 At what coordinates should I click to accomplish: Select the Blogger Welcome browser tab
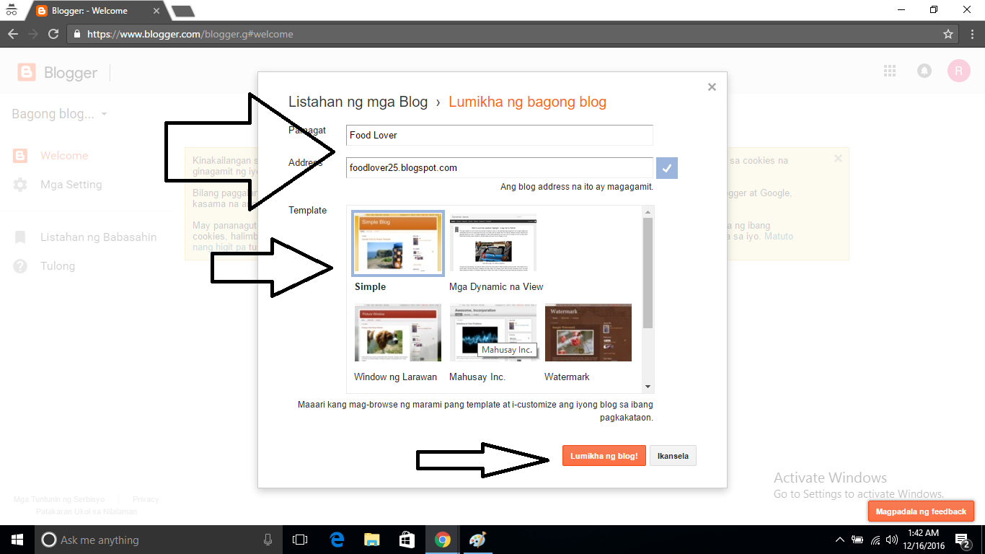[x=87, y=10]
